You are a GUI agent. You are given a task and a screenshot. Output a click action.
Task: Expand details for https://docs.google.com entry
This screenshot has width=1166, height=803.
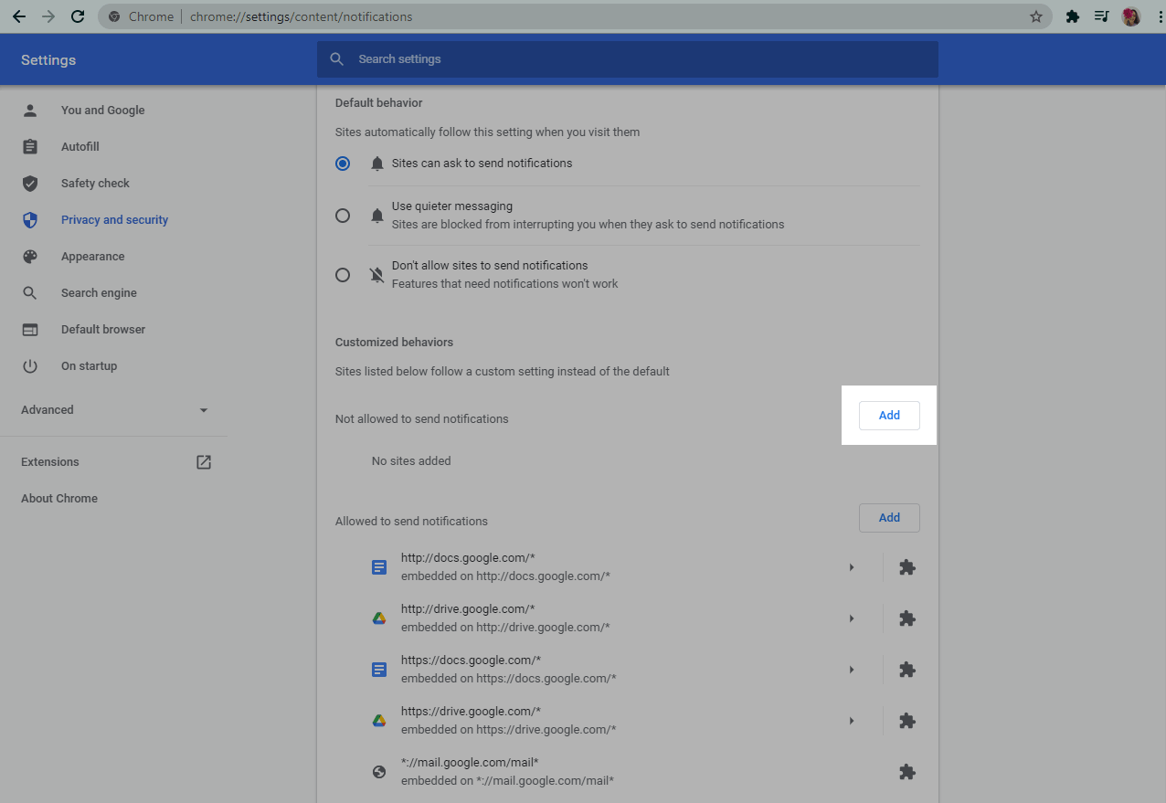pos(851,670)
